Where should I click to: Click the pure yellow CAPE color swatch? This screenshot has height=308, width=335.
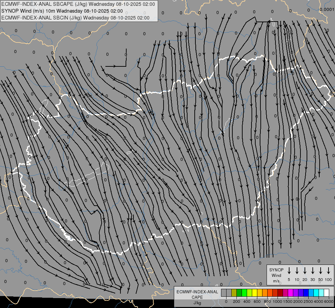pos(255,293)
